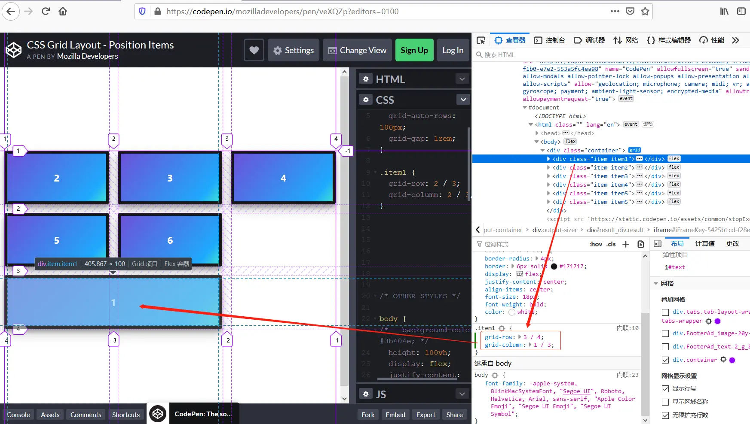
Task: Toggle .cls class panel
Action: click(611, 244)
